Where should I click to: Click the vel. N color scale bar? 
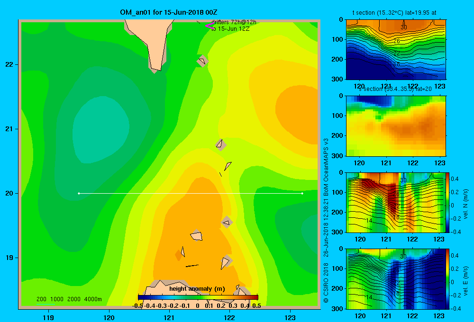coord(447,202)
